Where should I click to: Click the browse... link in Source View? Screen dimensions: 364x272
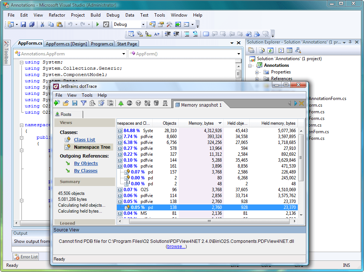click(x=176, y=247)
